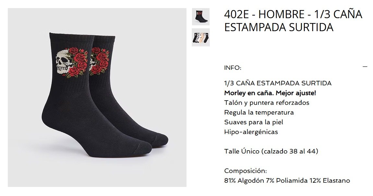Click the skull graphic on the front sock
Screen dimensions: 373x196
(x=63, y=62)
